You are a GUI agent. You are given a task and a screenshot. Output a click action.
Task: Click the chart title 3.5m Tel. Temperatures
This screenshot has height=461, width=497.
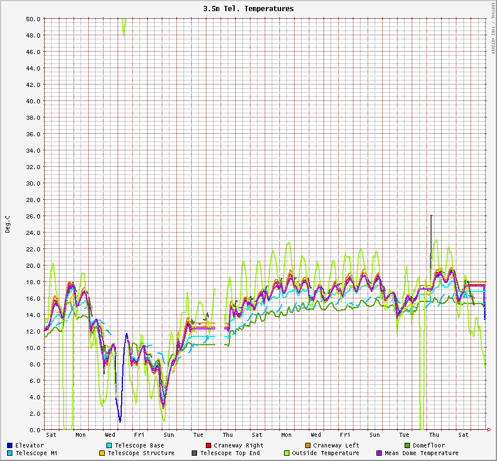(x=248, y=9)
